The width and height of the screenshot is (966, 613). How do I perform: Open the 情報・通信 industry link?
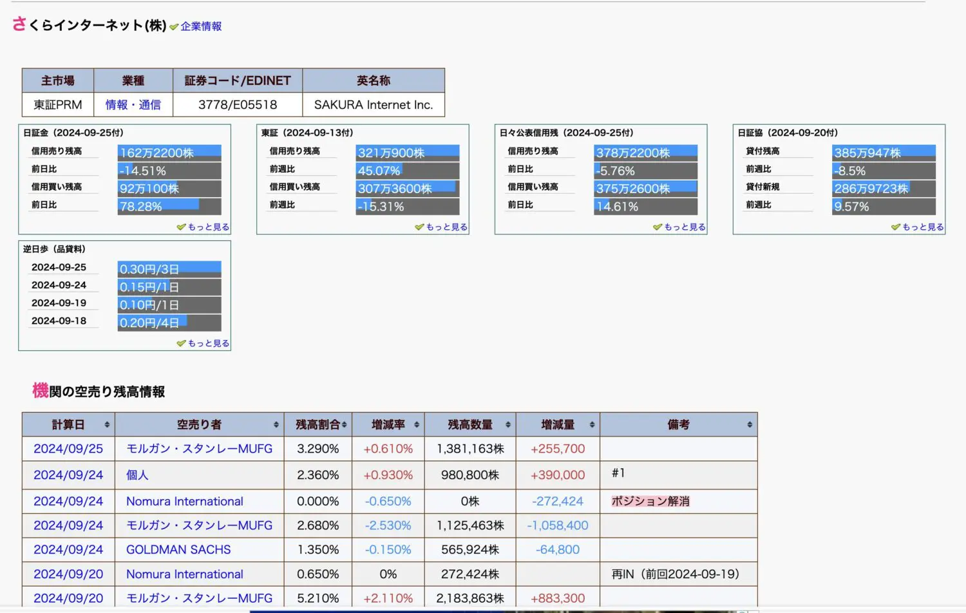(133, 105)
